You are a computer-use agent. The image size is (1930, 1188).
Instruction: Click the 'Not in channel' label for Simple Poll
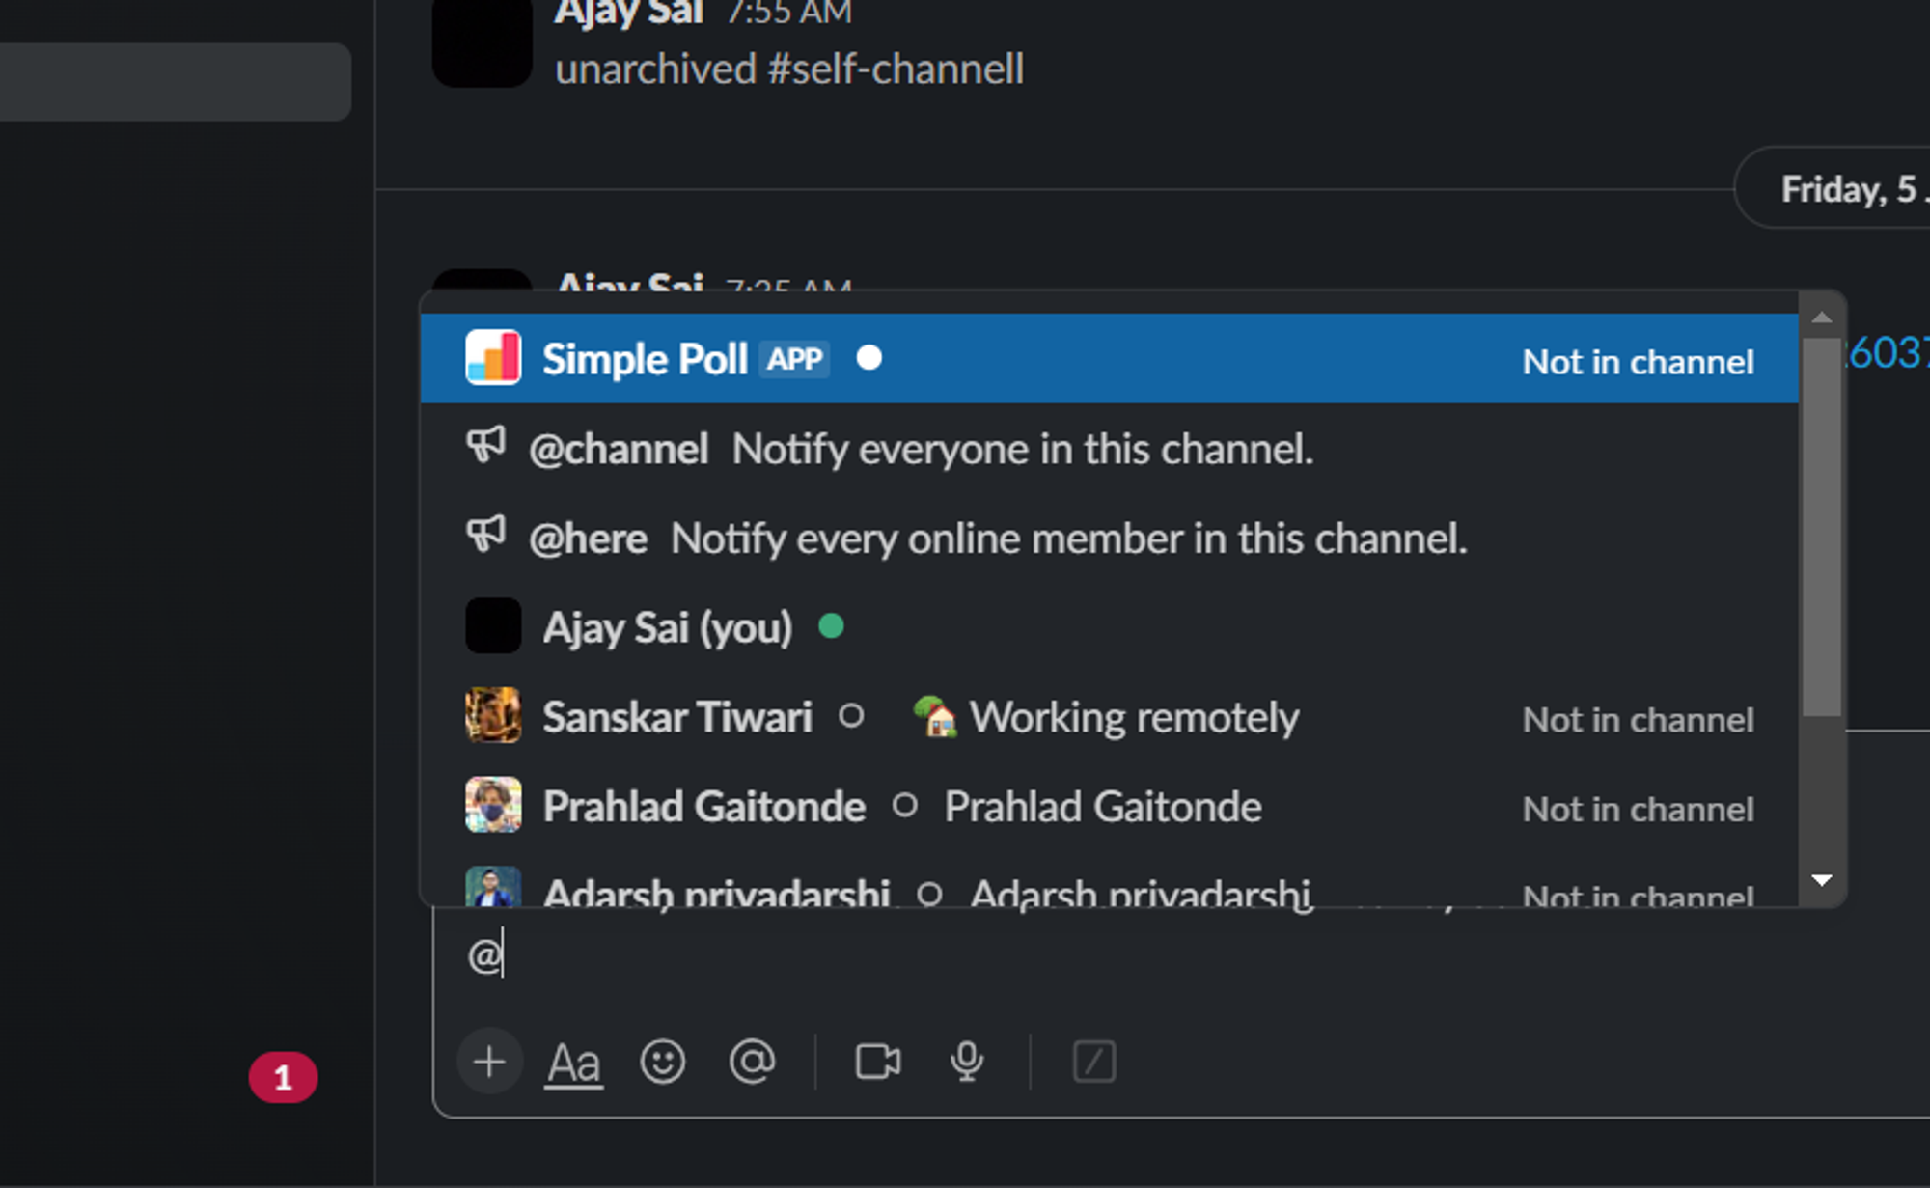point(1638,360)
